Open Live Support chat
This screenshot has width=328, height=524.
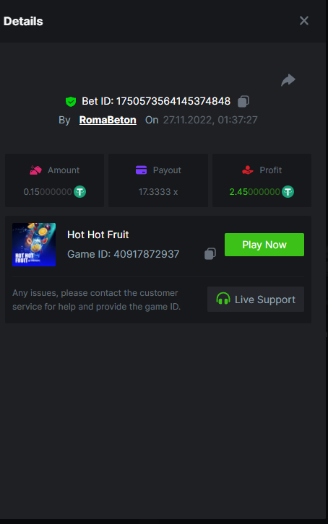pos(256,299)
